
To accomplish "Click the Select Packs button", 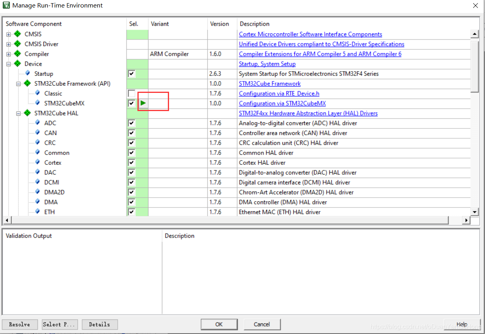I will click(60, 325).
